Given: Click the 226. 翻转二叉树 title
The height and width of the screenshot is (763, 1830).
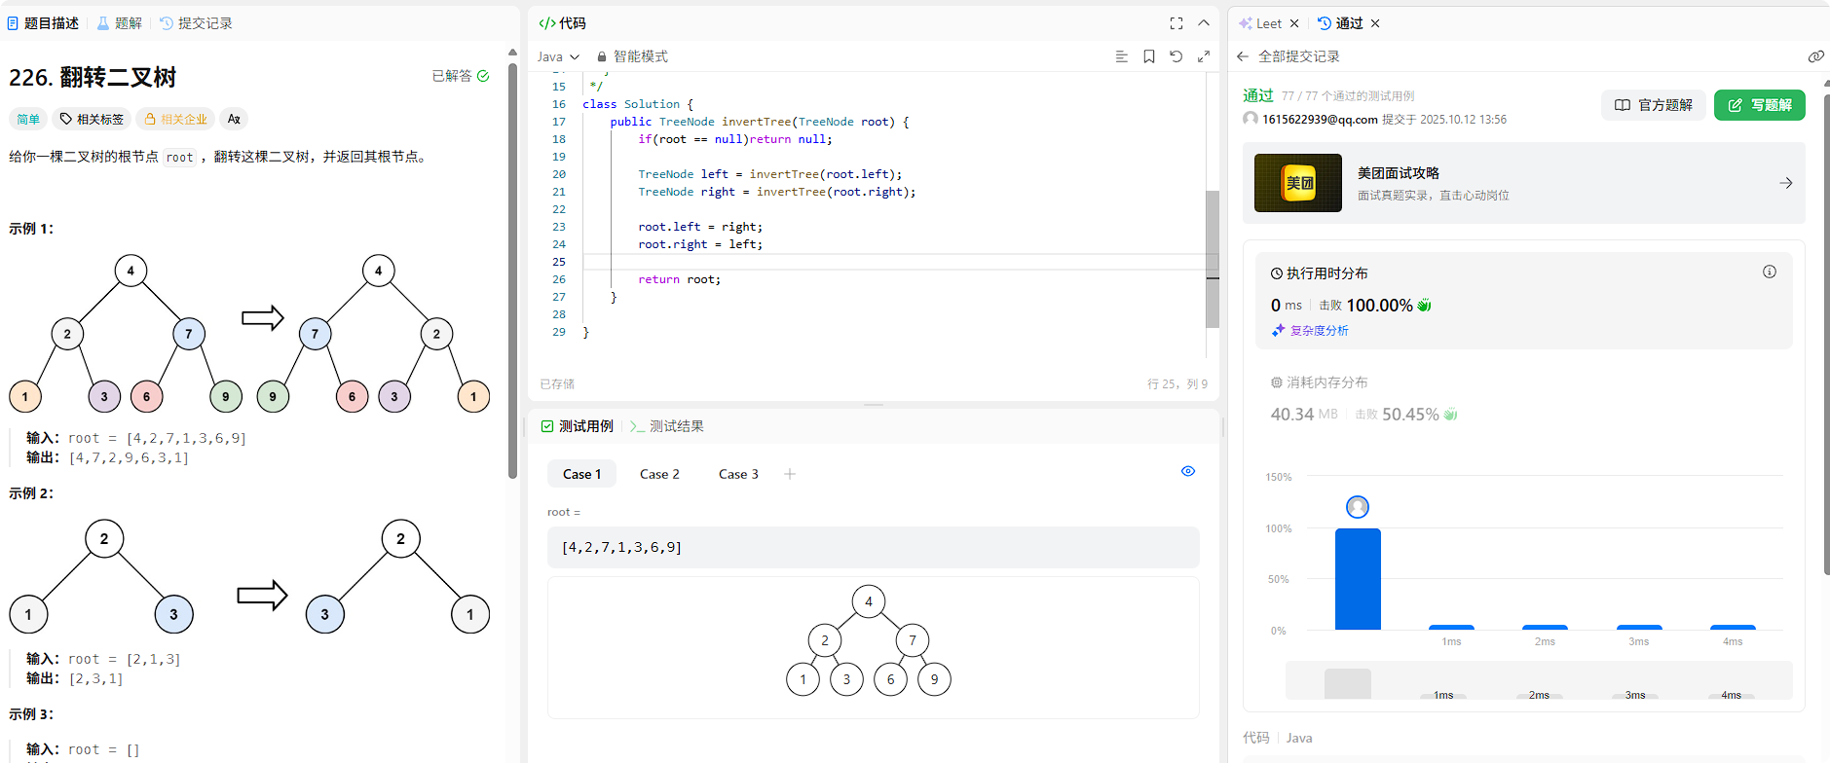Looking at the screenshot, I should pos(93,77).
